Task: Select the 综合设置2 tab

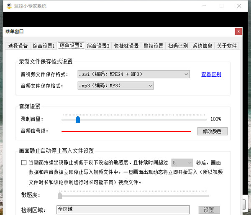Action: pyautogui.click(x=71, y=46)
